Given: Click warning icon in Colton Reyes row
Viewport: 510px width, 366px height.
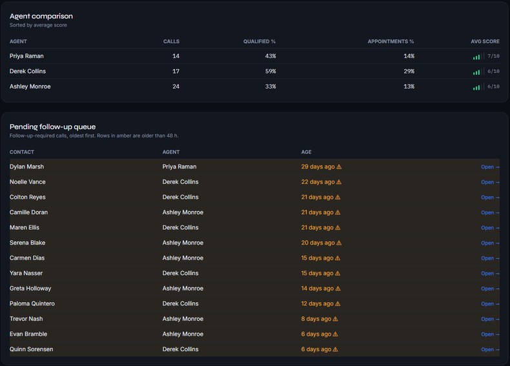Looking at the screenshot, I should [x=338, y=197].
